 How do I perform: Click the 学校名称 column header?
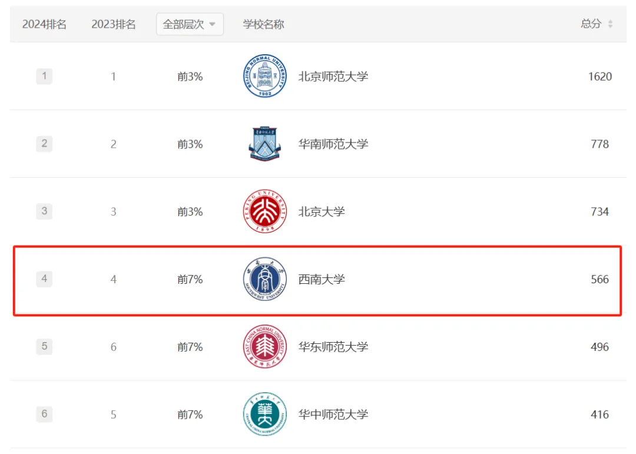click(263, 24)
